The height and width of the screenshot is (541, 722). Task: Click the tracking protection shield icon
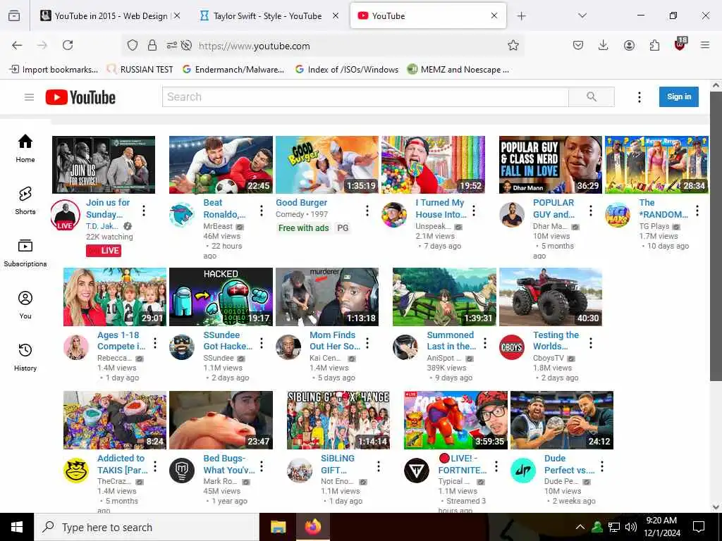[133, 45]
